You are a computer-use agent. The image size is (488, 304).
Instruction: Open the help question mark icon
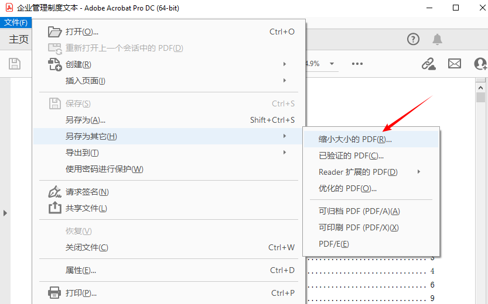click(x=413, y=39)
